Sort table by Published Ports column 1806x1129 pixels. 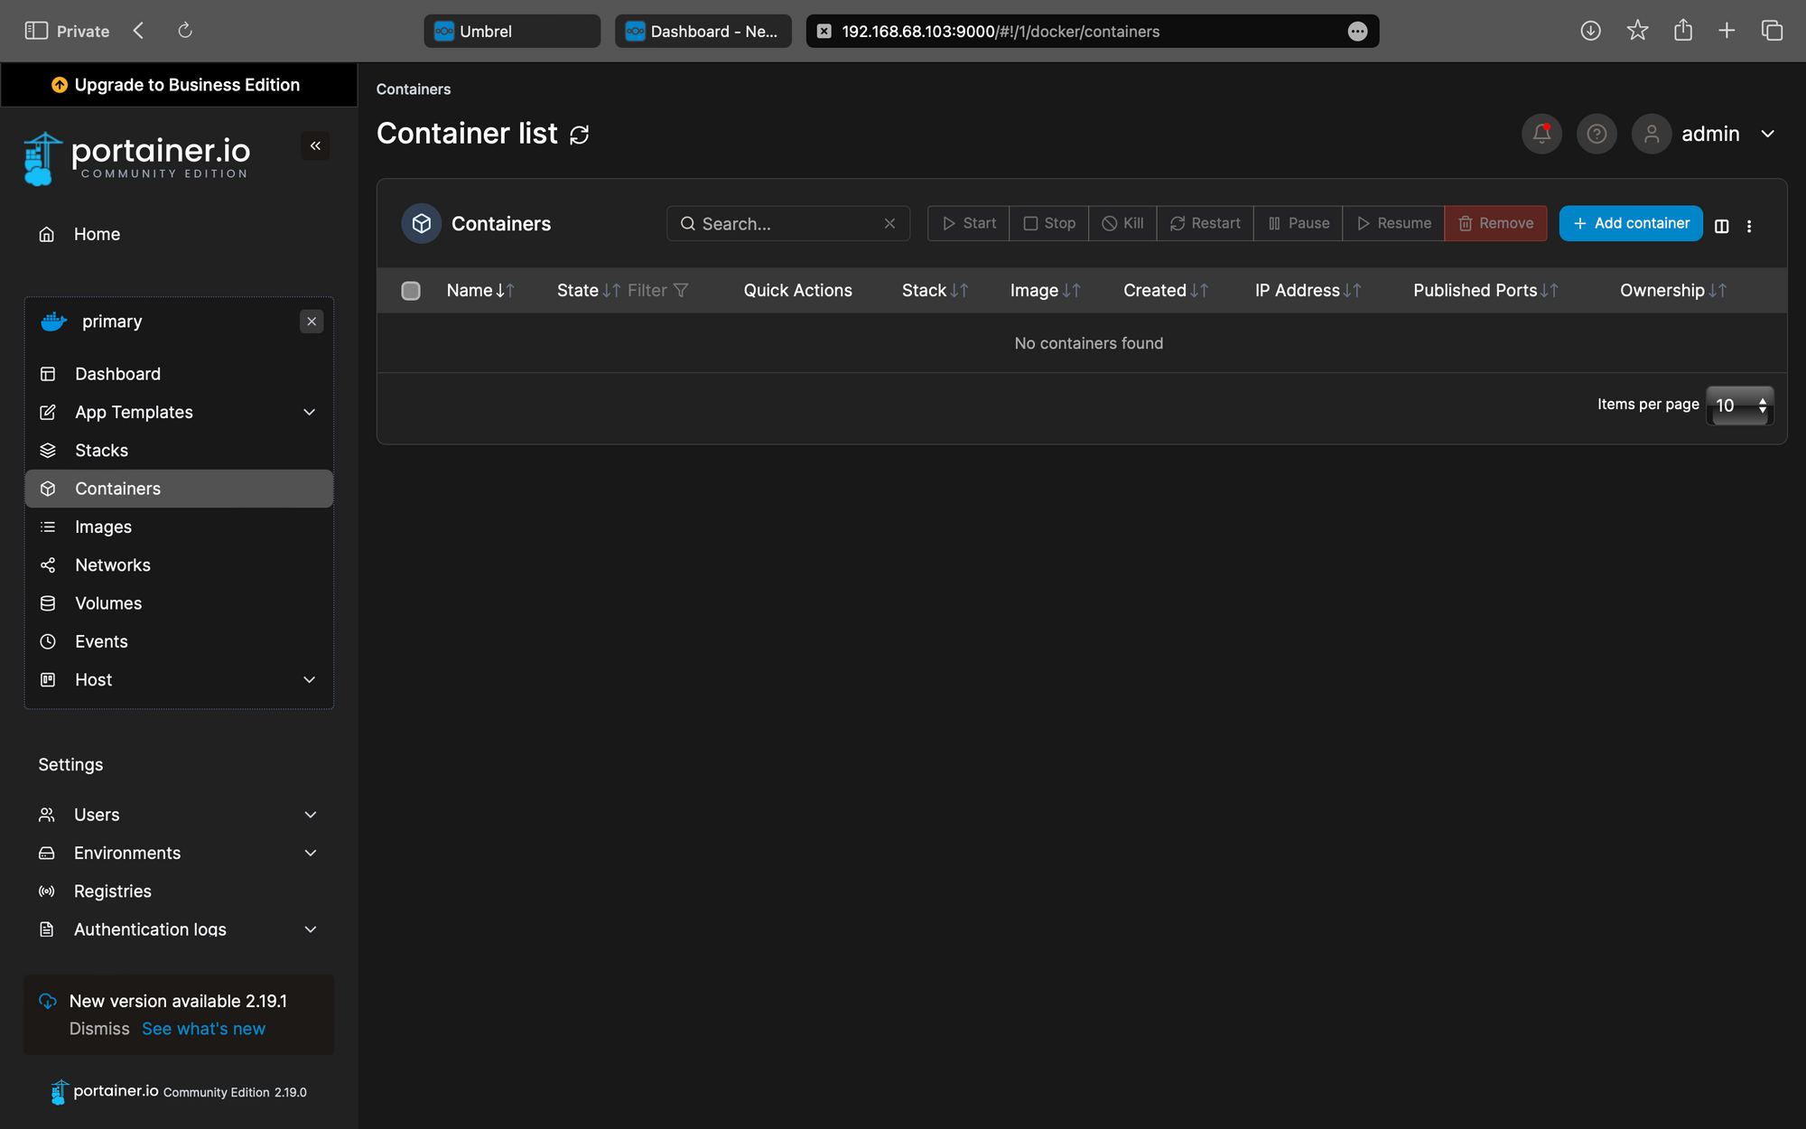tap(1485, 290)
